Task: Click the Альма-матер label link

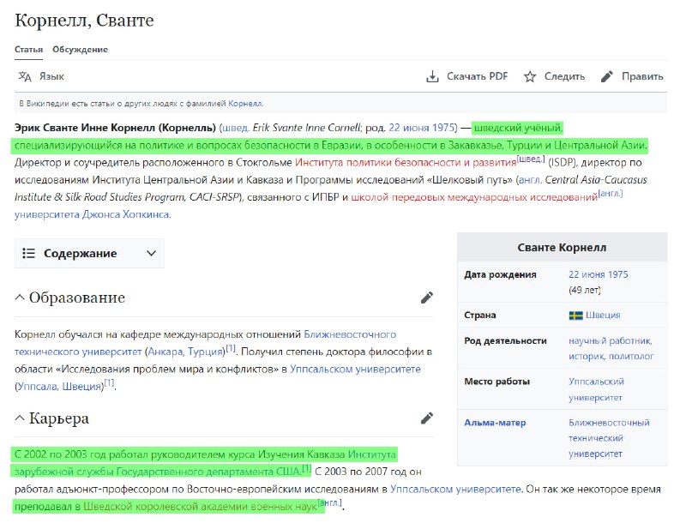Action: coord(495,423)
